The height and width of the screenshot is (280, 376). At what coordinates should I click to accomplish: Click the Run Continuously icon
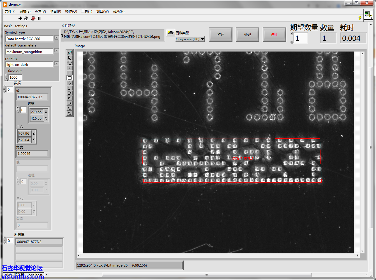click(26, 18)
